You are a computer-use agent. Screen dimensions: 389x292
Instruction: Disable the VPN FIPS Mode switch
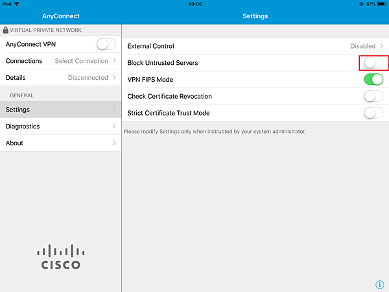click(x=373, y=79)
